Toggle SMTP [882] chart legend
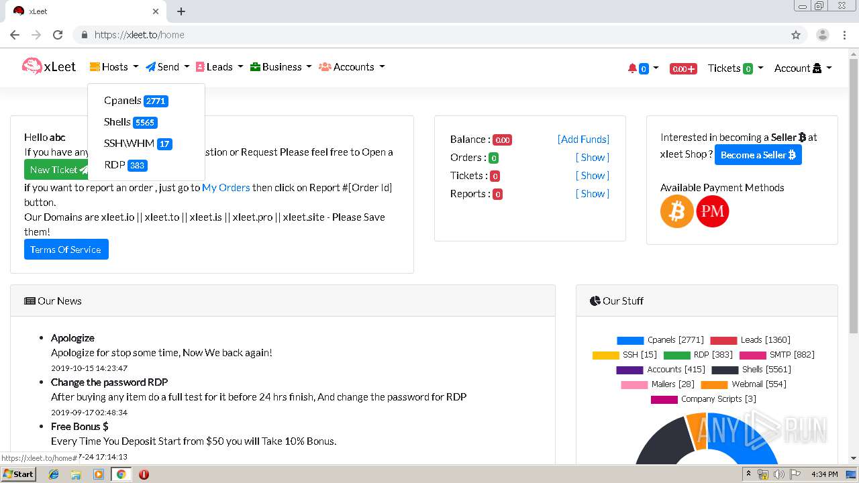859x483 pixels. pos(776,355)
